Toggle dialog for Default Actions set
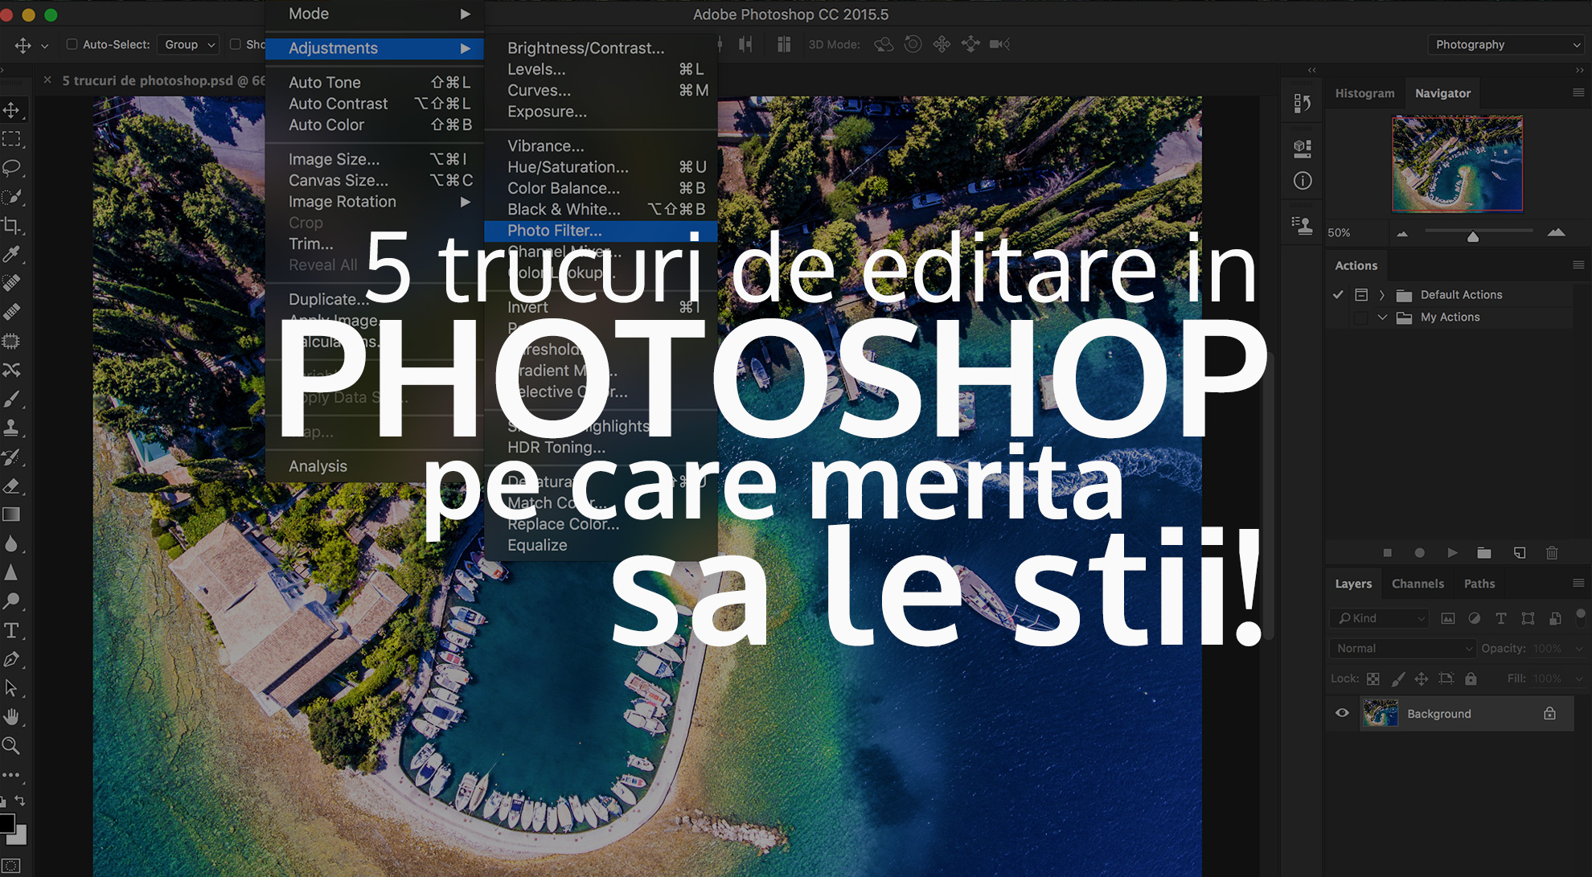This screenshot has width=1592, height=877. pos(1361,295)
